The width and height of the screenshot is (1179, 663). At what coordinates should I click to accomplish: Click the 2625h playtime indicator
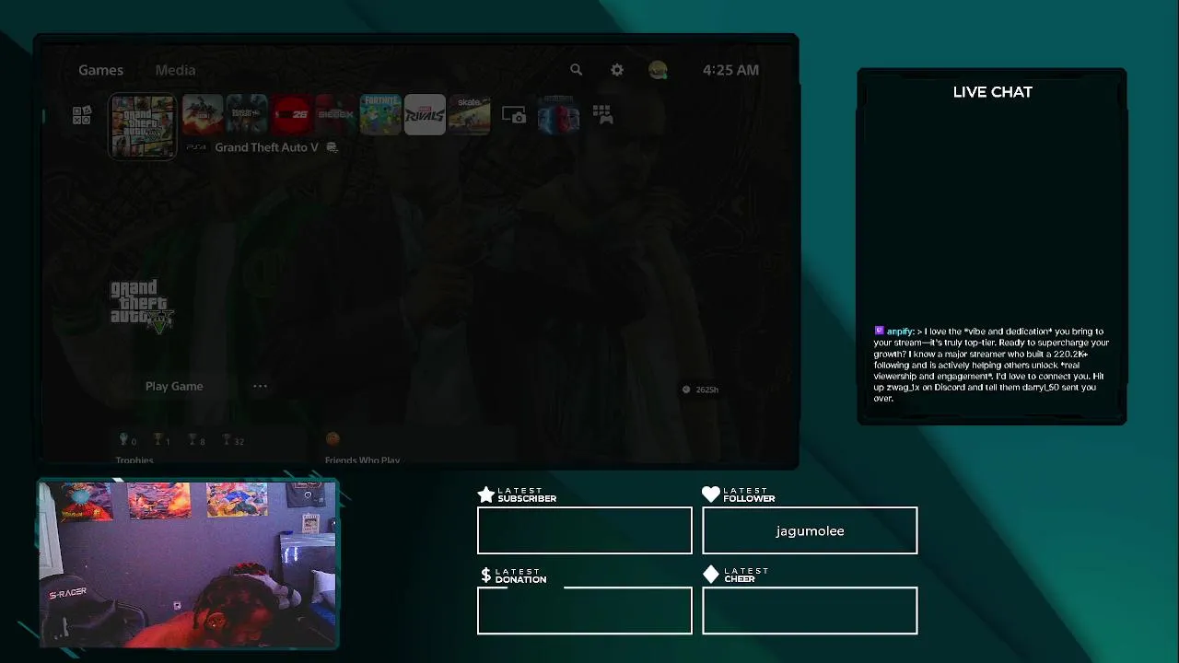pyautogui.click(x=700, y=390)
